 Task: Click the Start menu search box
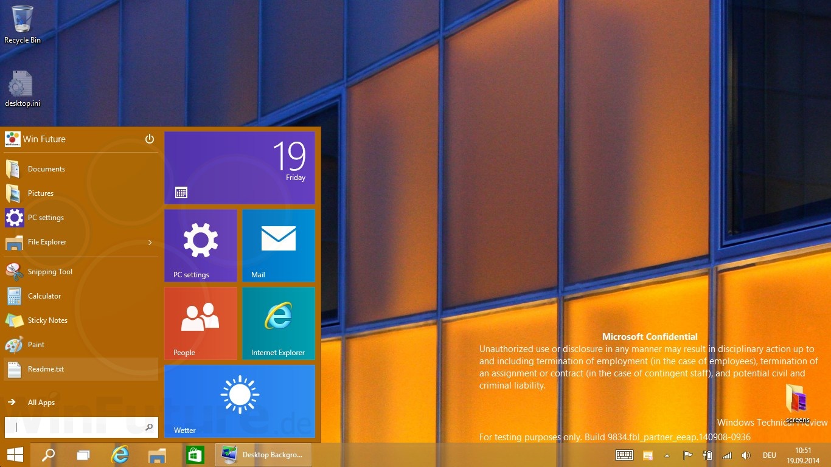(81, 427)
